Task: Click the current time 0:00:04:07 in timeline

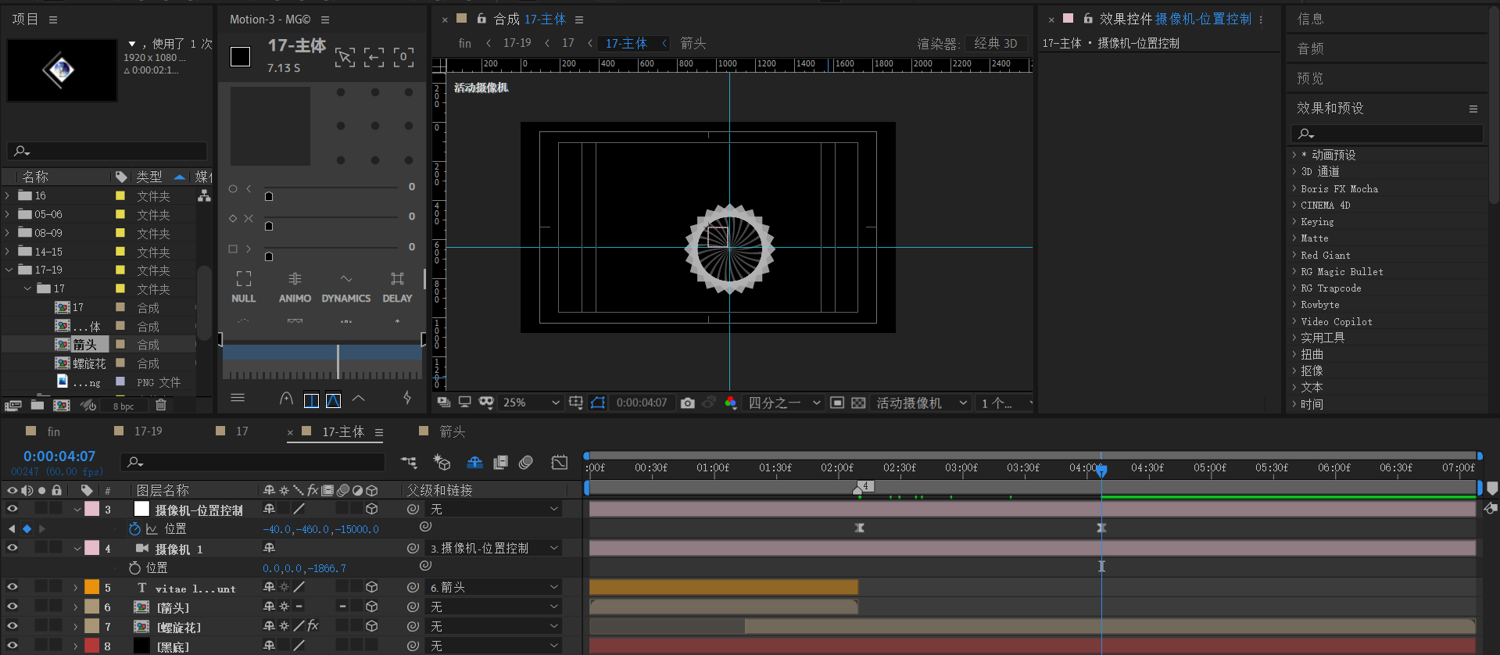Action: coord(59,456)
